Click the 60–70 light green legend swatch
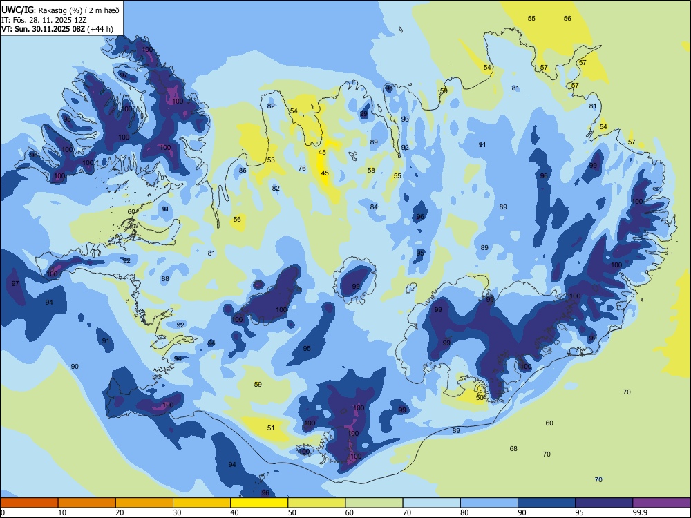Viewport: 691px width, 518px height. pyautogui.click(x=374, y=503)
